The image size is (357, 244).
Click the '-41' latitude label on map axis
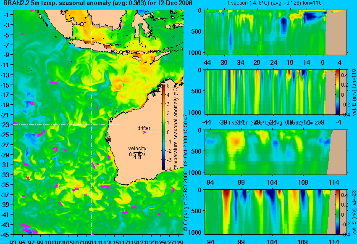pyautogui.click(x=6, y=215)
